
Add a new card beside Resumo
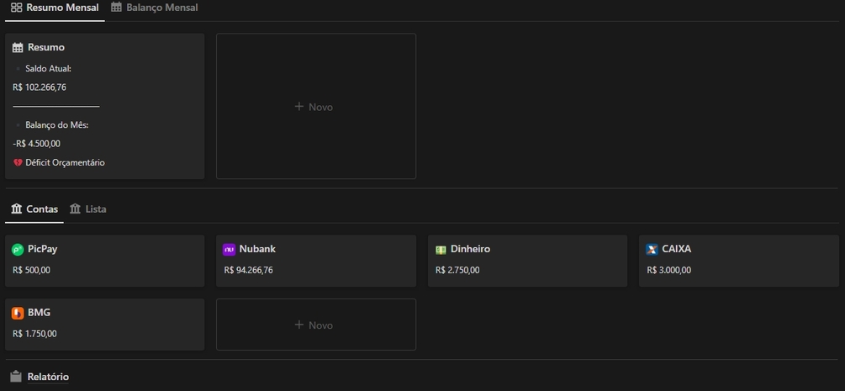pos(315,107)
